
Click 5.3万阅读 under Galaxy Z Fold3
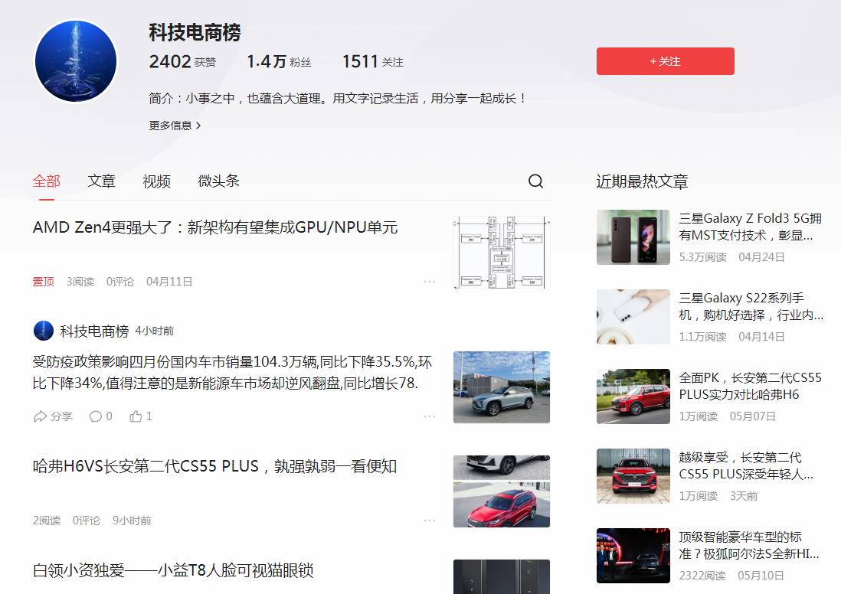(702, 256)
